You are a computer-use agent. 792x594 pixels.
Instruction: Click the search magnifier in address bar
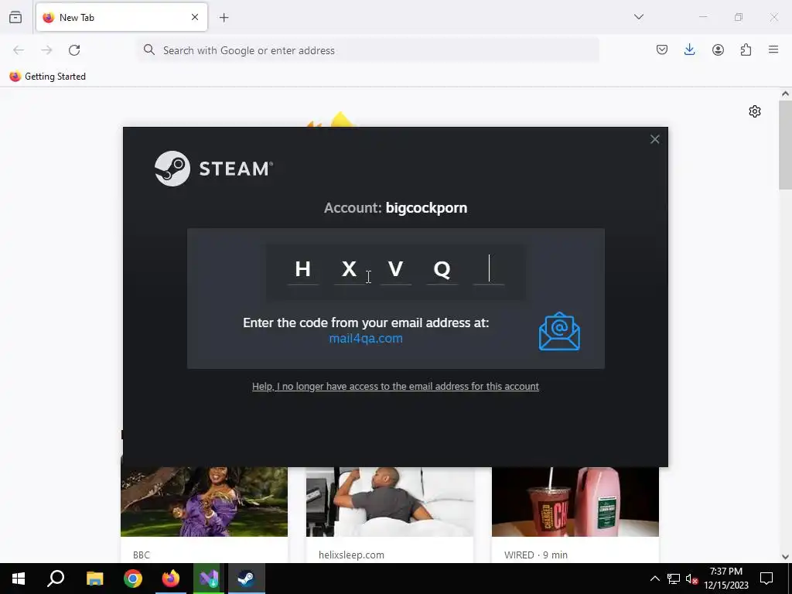(149, 49)
